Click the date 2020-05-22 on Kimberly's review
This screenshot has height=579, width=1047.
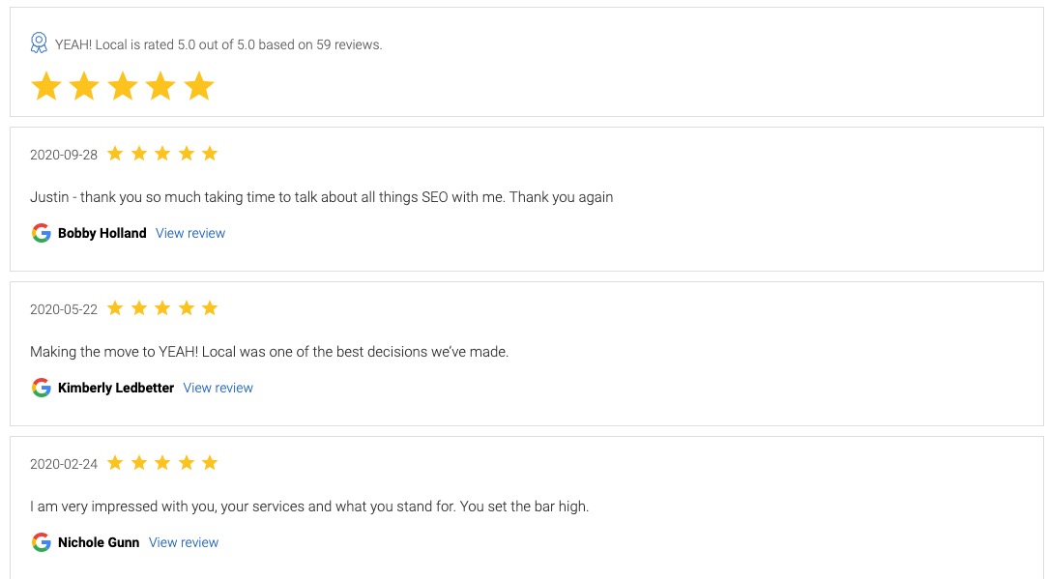(x=62, y=307)
